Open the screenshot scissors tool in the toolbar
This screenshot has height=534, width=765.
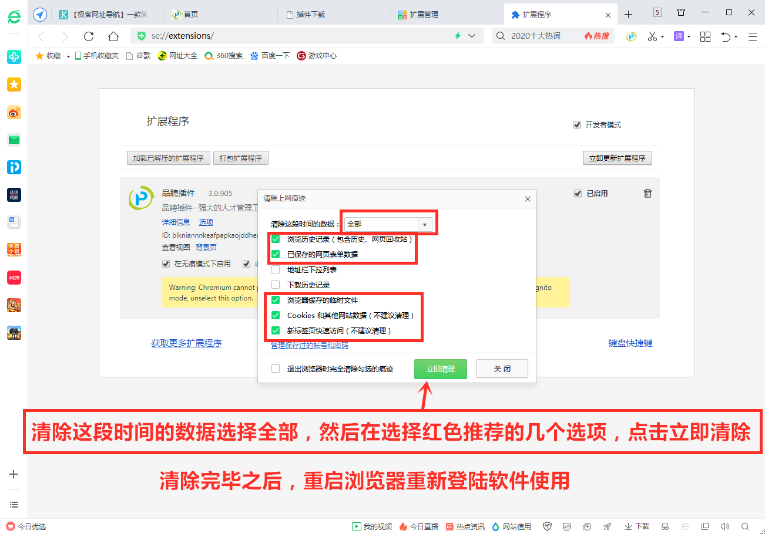(x=653, y=36)
